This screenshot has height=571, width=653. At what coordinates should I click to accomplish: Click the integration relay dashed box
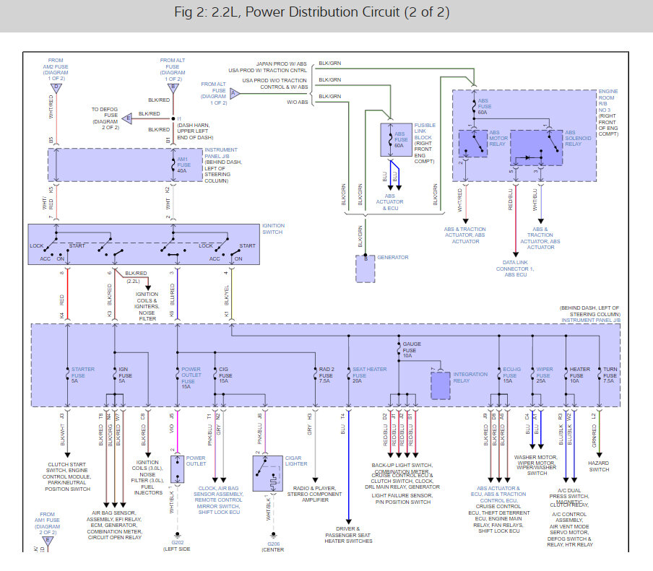440,385
